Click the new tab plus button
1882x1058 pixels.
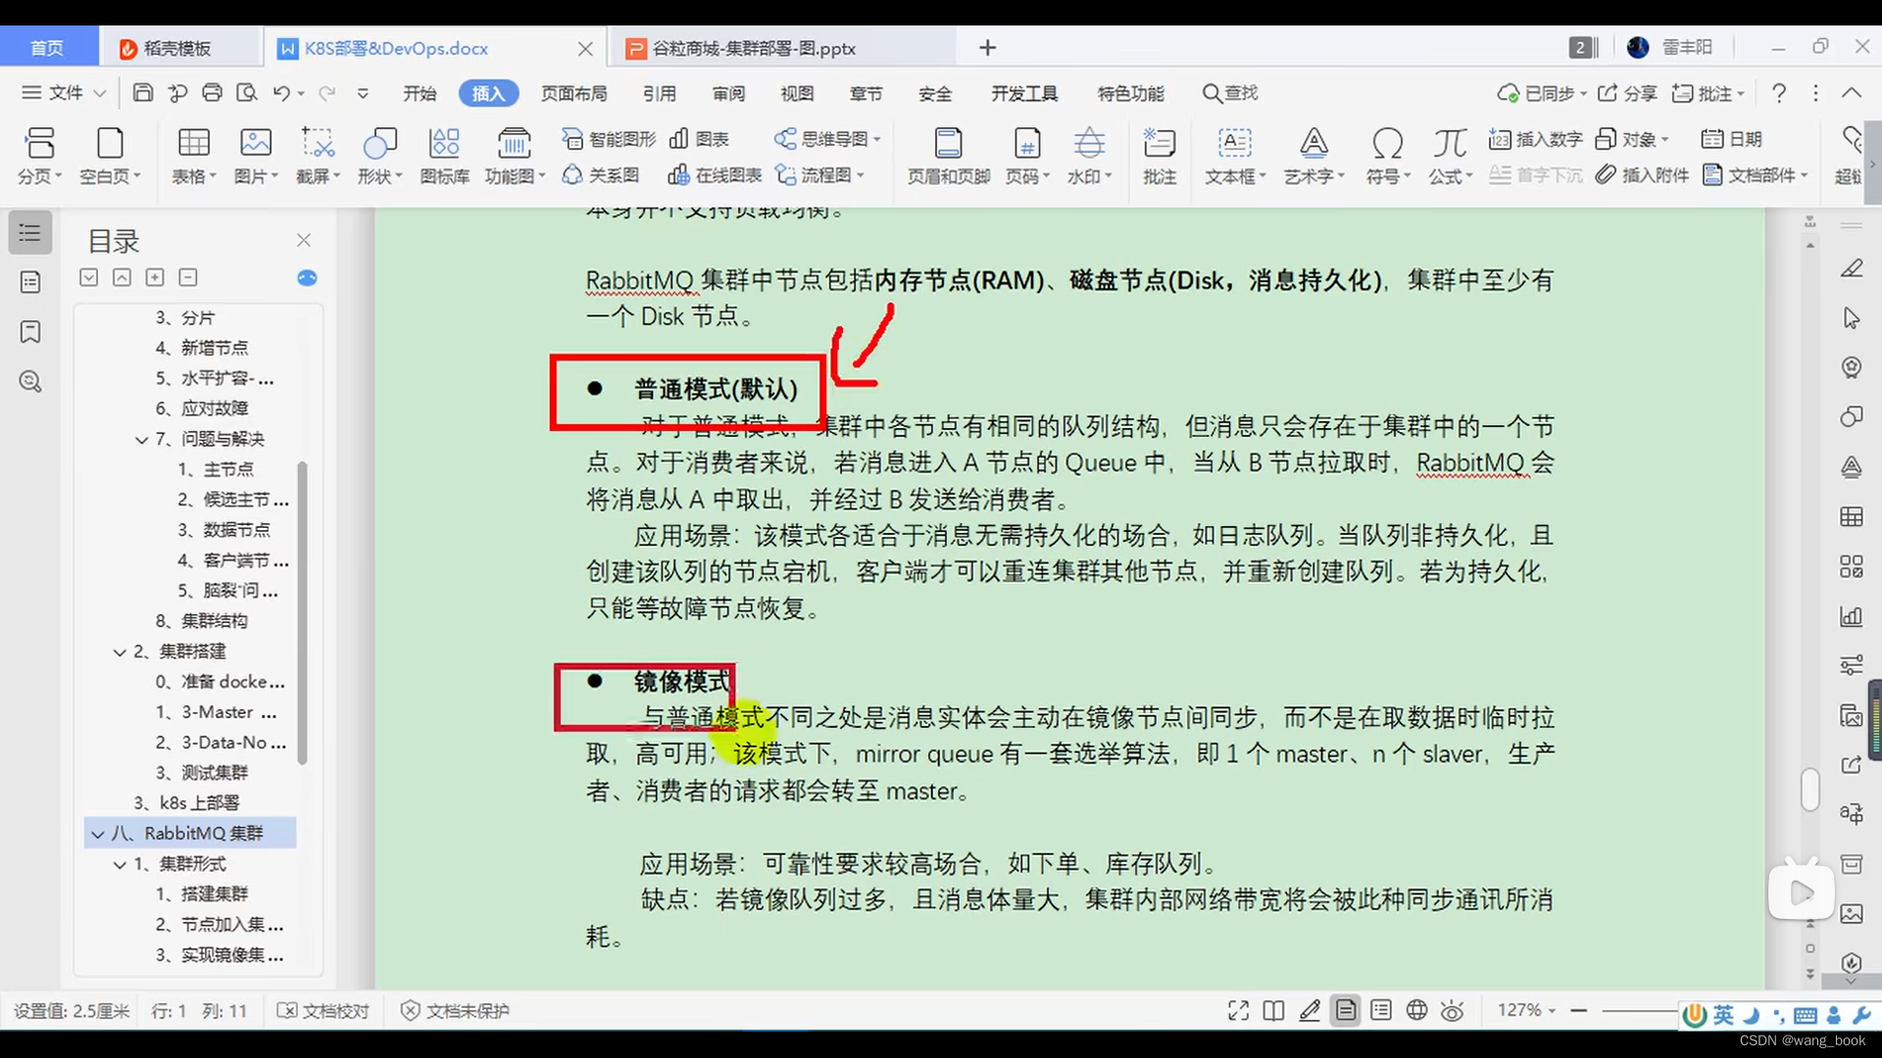987,48
